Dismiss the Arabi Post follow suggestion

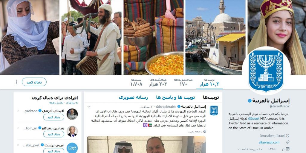(x=18, y=145)
